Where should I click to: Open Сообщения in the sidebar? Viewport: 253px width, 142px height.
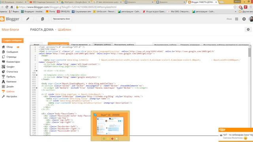[12, 52]
